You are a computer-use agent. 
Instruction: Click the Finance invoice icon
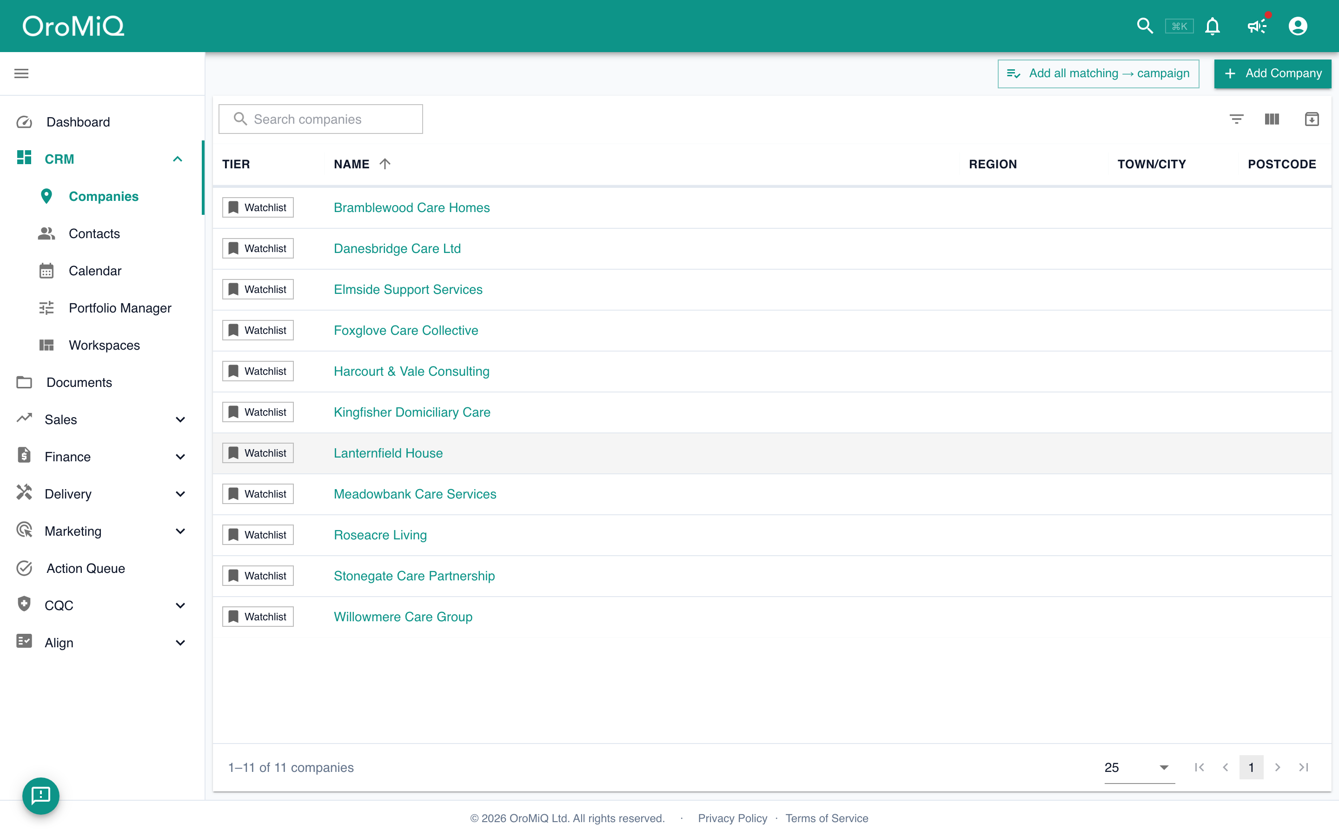[x=24, y=455]
